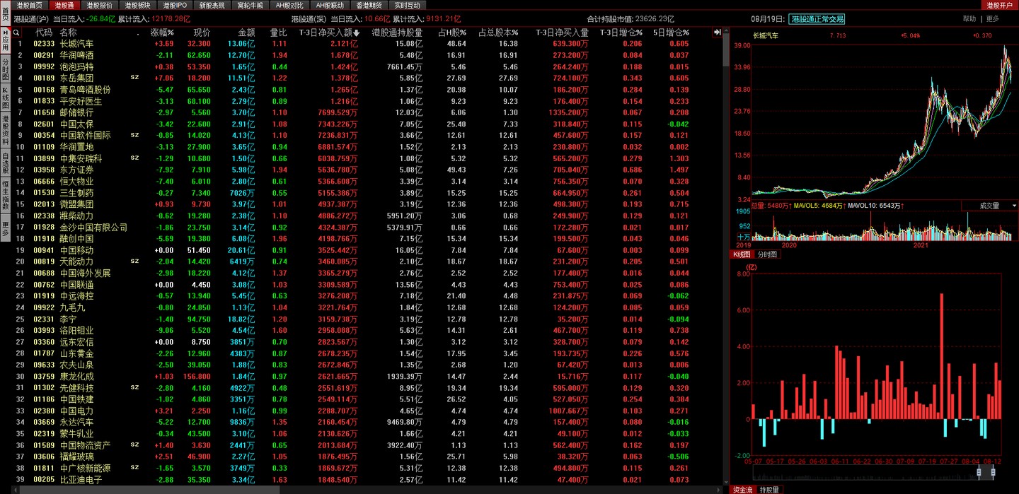Sort the table by 现价 column
This screenshot has width=1019, height=494.
pyautogui.click(x=202, y=33)
